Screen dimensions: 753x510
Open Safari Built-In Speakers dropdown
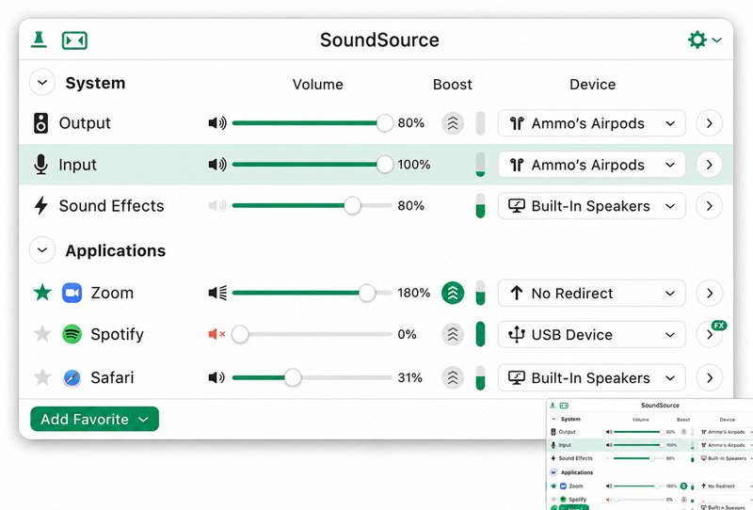(x=592, y=377)
